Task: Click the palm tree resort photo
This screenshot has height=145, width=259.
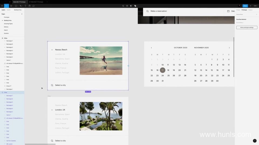Action: point(101,116)
